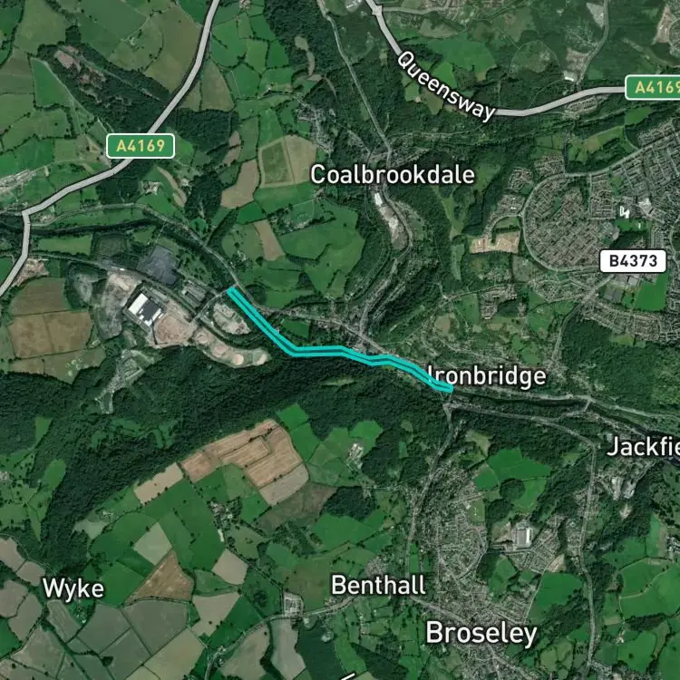The image size is (680, 680).
Task: Click the Benthall village label
Action: tap(378, 586)
